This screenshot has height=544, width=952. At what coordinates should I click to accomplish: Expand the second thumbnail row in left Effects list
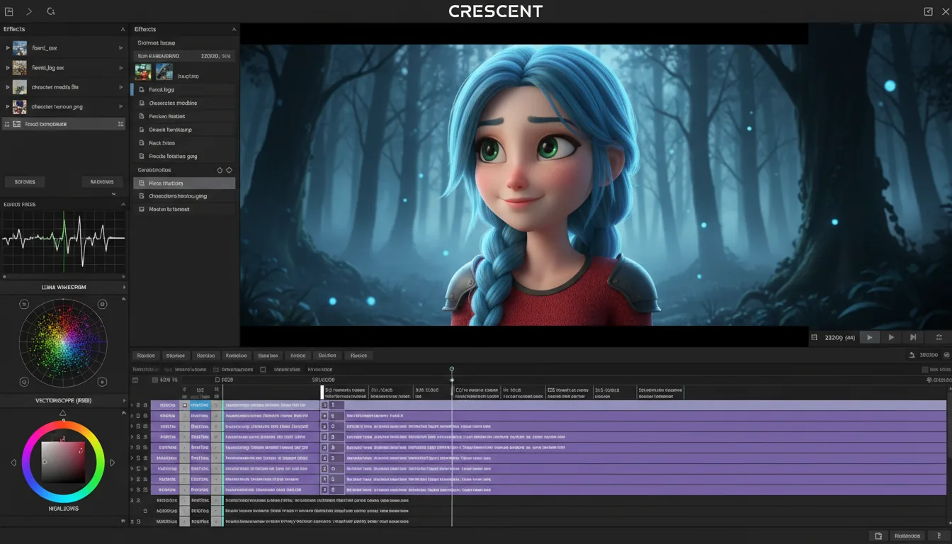pyautogui.click(x=8, y=68)
